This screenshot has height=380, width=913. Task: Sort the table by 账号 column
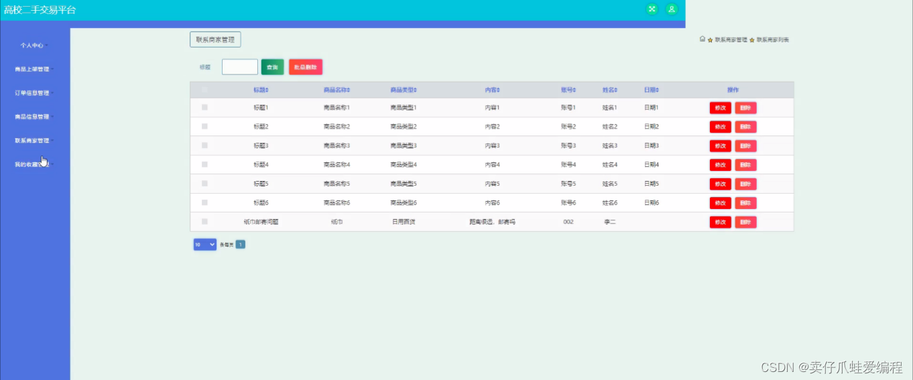click(x=568, y=90)
